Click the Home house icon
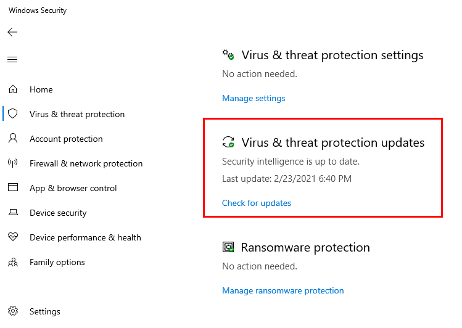Image resolution: width=462 pixels, height=328 pixels. pyautogui.click(x=13, y=89)
